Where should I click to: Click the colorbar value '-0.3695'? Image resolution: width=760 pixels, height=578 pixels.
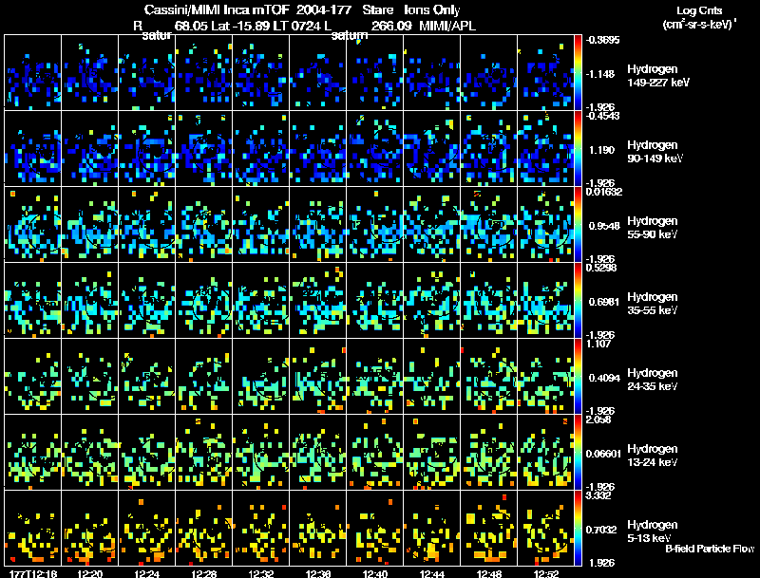coord(602,40)
